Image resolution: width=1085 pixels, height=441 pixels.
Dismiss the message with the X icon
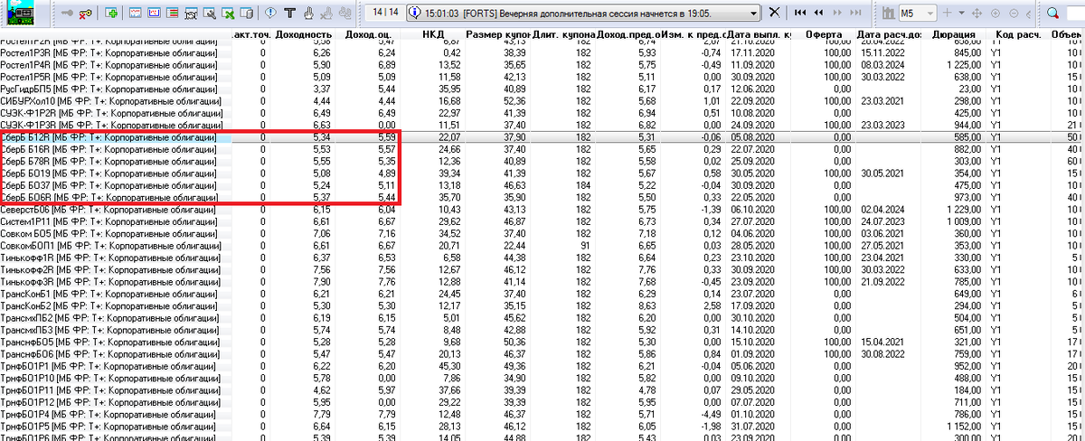pyautogui.click(x=774, y=13)
